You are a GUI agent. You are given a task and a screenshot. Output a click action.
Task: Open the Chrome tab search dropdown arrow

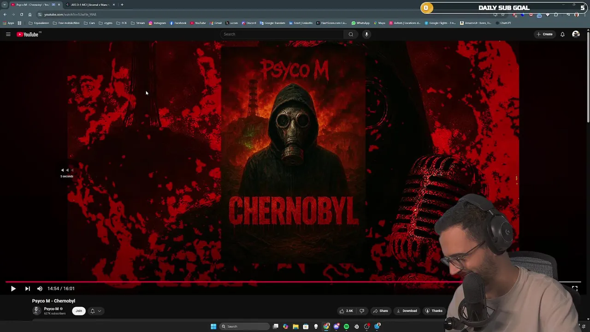(4, 5)
